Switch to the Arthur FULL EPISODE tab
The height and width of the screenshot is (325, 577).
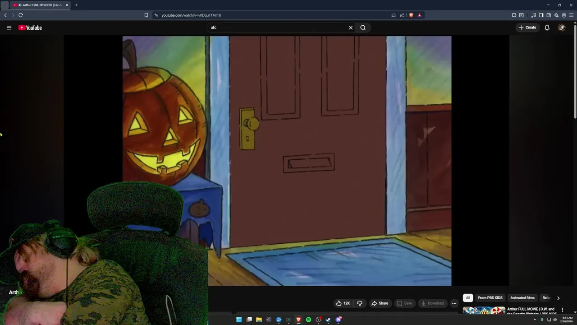40,5
